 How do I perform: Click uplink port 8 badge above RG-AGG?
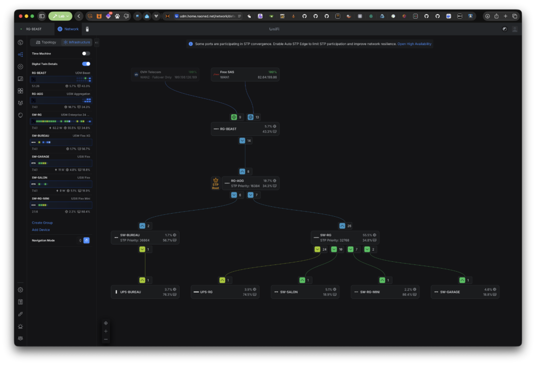244,171
